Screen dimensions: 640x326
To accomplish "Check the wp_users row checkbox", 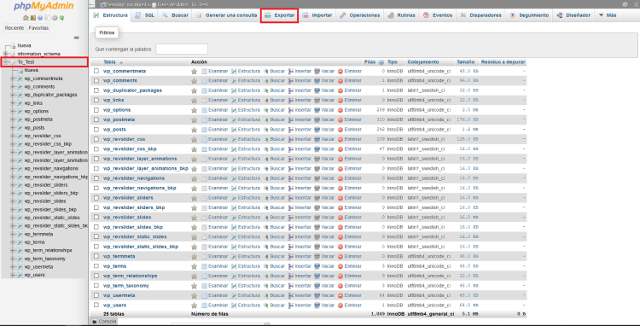I will tap(96, 306).
